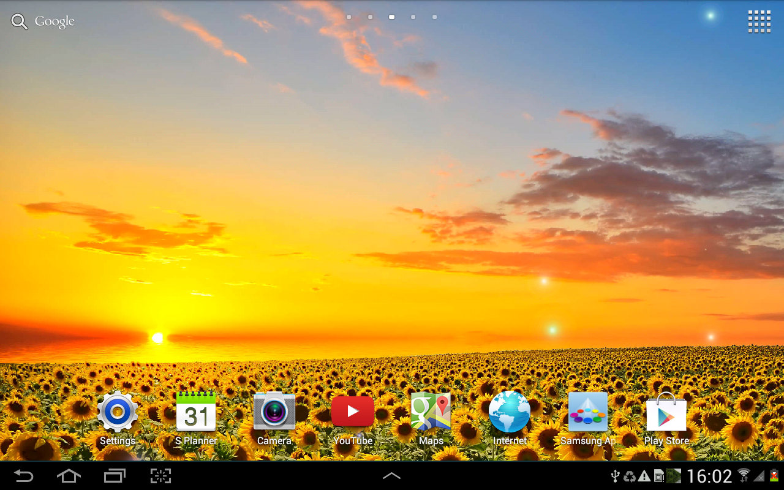Tap the Google search bar
The height and width of the screenshot is (490, 784).
coord(43,21)
